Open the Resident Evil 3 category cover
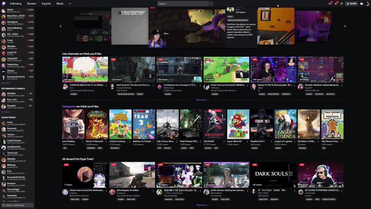 [262, 124]
